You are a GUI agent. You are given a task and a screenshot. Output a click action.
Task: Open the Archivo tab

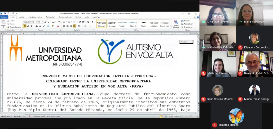[4, 17]
